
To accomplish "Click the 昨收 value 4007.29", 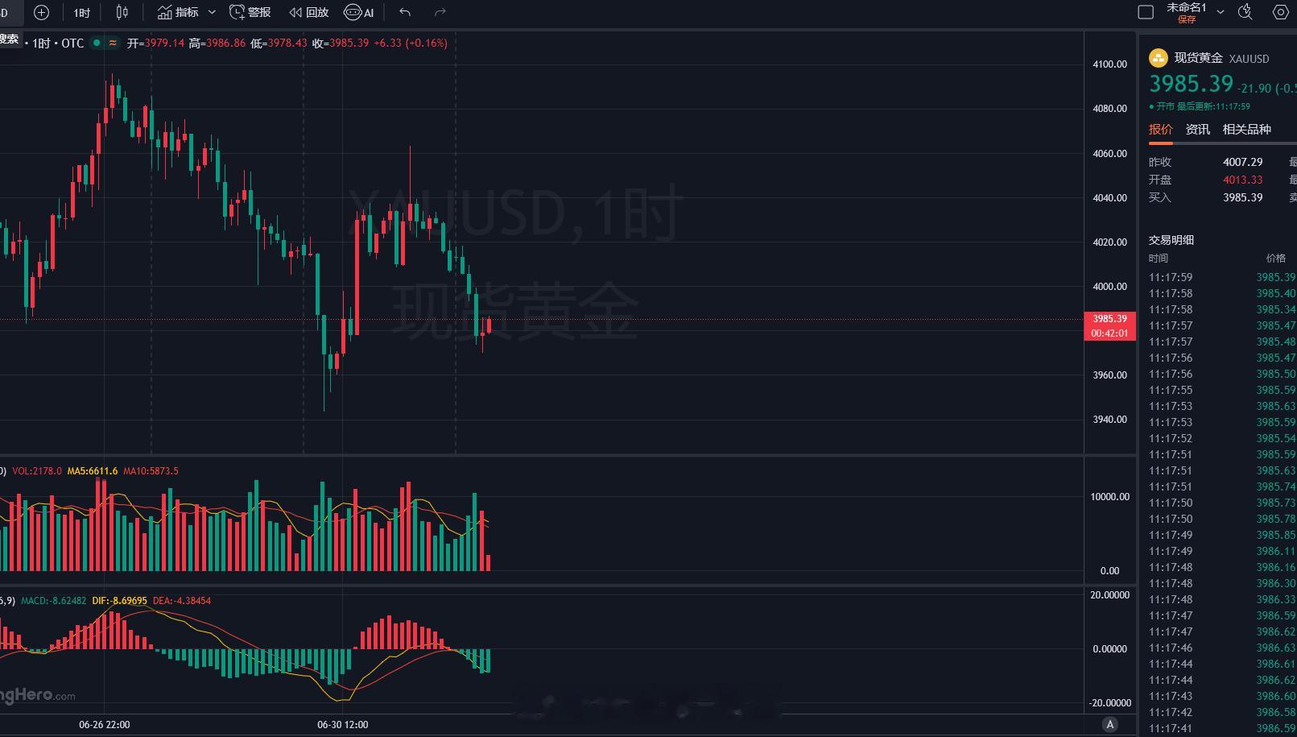I will [1243, 162].
